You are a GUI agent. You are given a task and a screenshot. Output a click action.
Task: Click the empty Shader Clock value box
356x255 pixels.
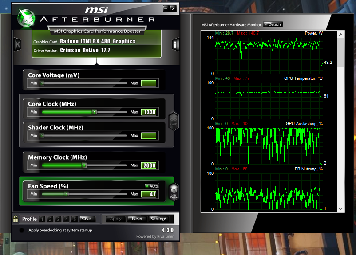[149, 136]
